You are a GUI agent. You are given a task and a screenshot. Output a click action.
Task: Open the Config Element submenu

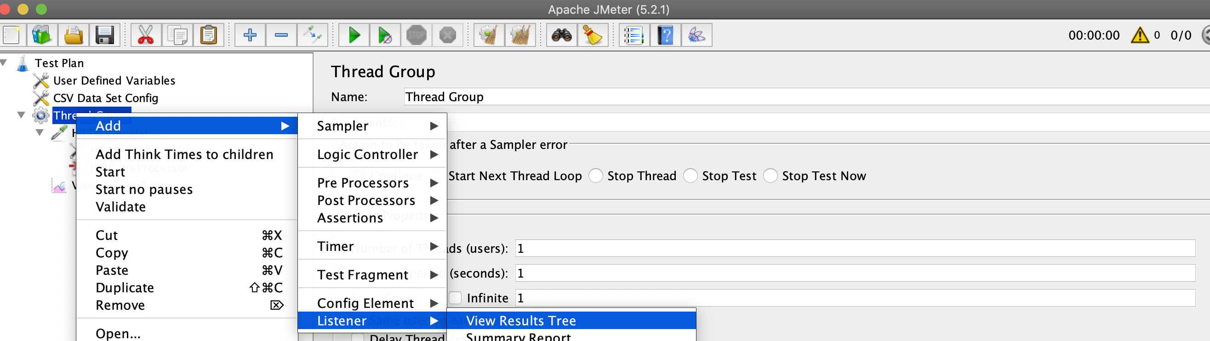pyautogui.click(x=372, y=303)
